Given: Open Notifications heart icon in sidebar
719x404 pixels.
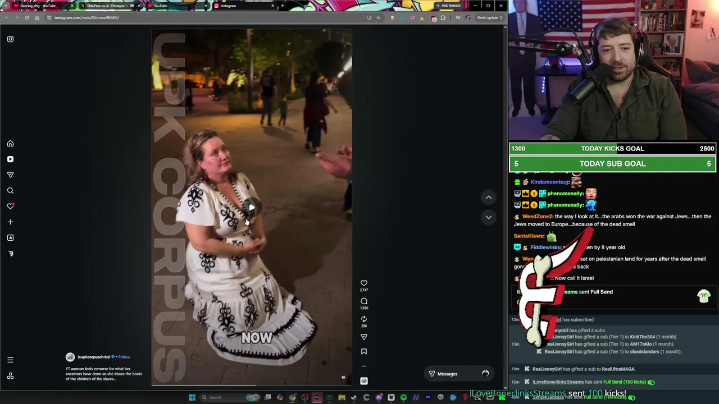Looking at the screenshot, I should [x=10, y=206].
